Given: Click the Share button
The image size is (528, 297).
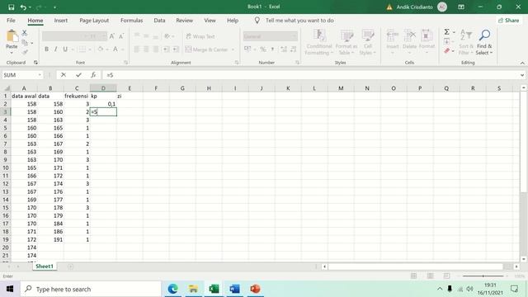Looking at the screenshot, I should point(509,21).
